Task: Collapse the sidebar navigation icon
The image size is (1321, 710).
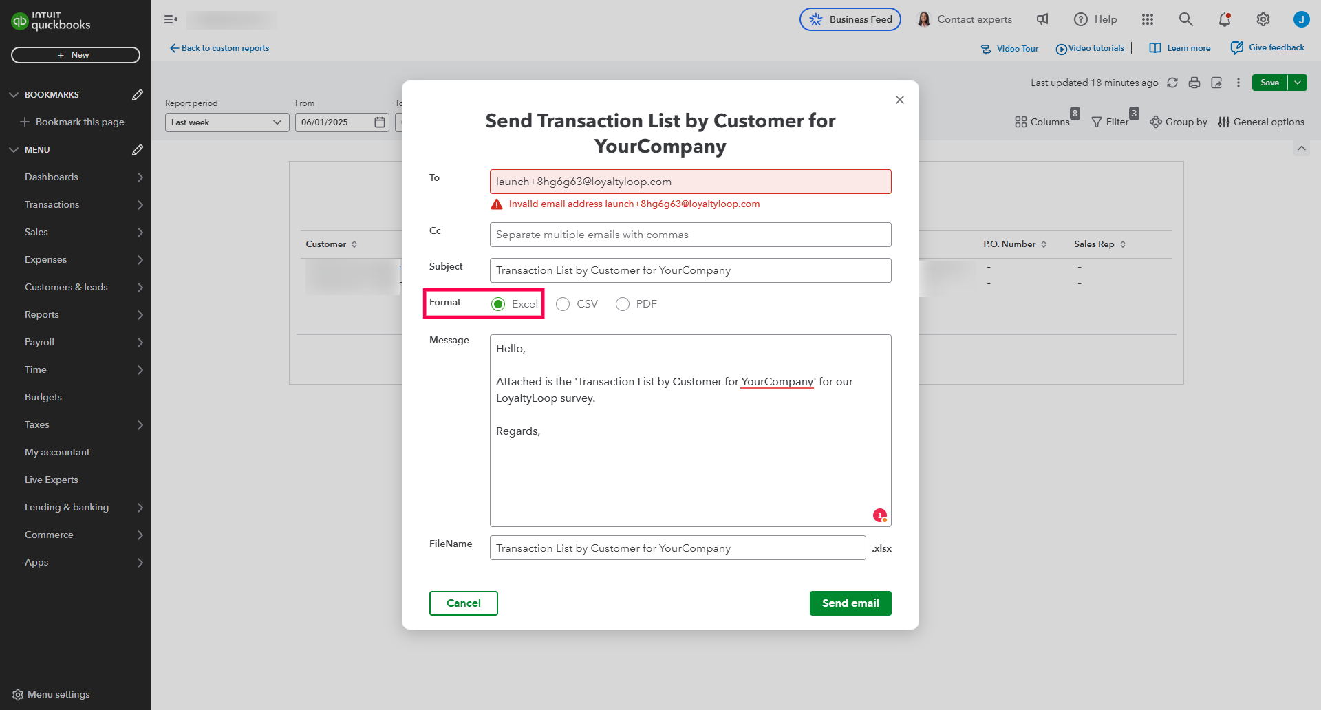Action: (171, 19)
